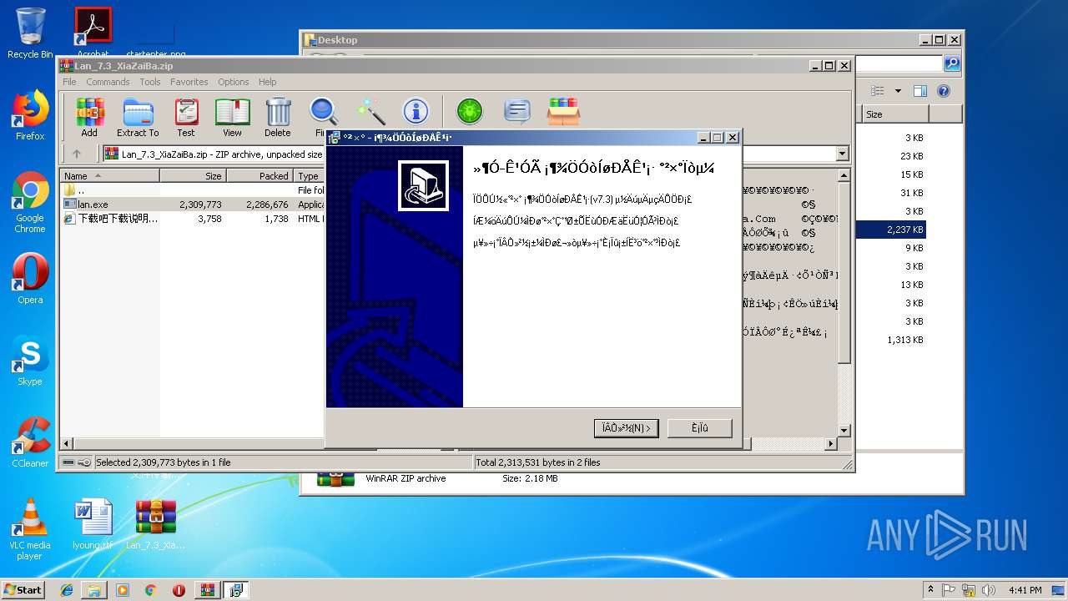Click the Info toolbar icon
This screenshot has height=601, width=1068.
coord(416,111)
